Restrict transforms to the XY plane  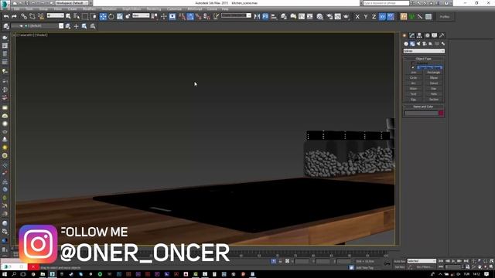pos(382,16)
